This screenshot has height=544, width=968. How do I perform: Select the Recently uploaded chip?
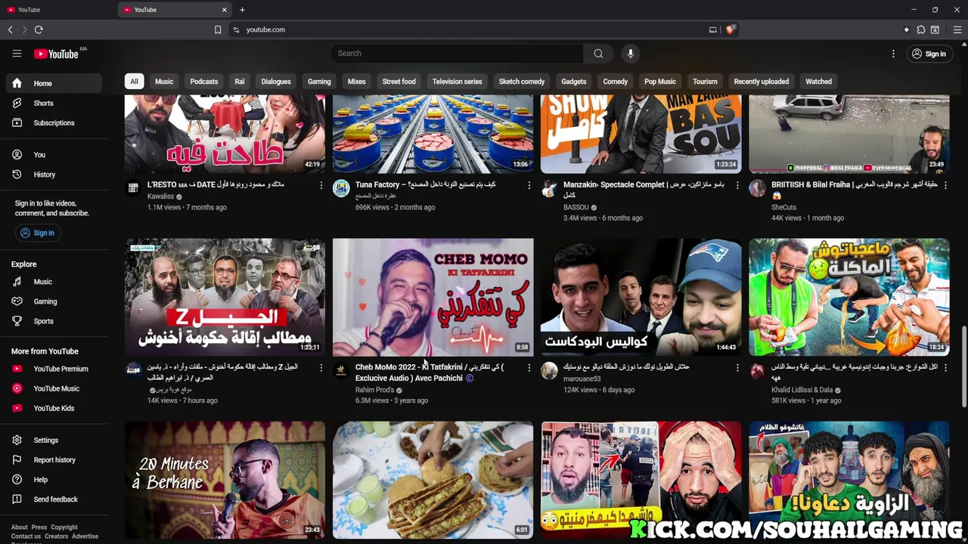point(761,82)
